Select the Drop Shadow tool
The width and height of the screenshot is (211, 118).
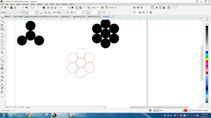click(x=2, y=65)
